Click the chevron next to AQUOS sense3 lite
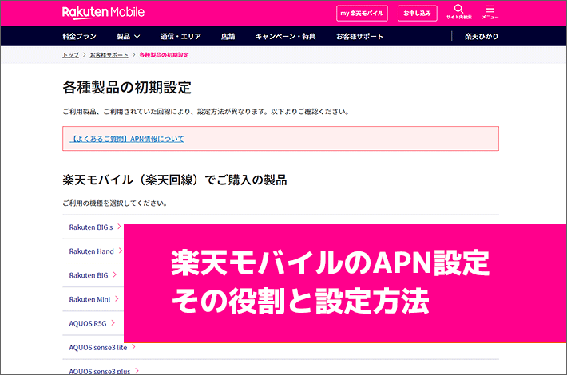 click(x=133, y=347)
